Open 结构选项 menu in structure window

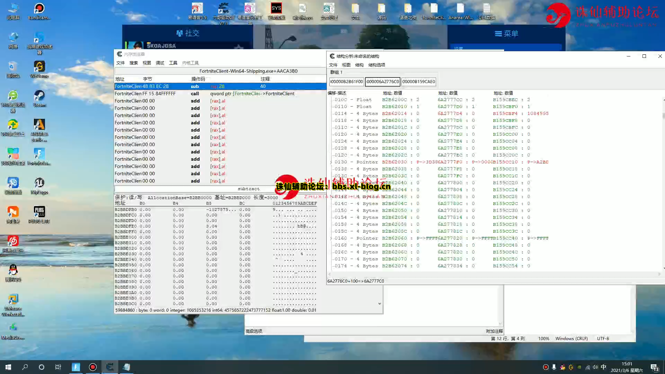[377, 65]
